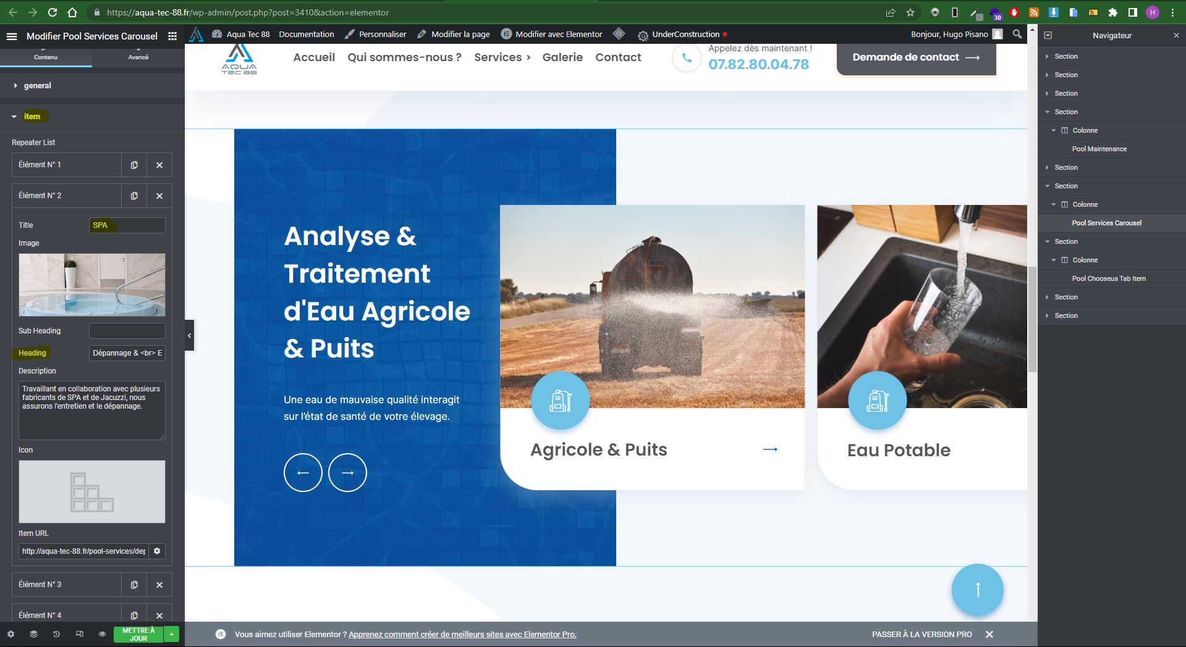Click the Item URL link options gear
The width and height of the screenshot is (1186, 647).
[x=157, y=551]
